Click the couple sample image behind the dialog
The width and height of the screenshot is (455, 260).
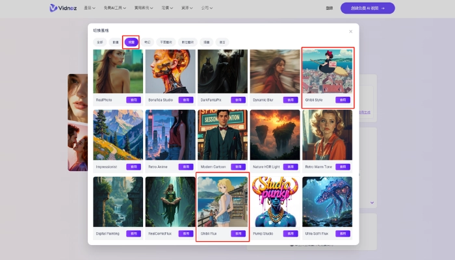click(78, 147)
